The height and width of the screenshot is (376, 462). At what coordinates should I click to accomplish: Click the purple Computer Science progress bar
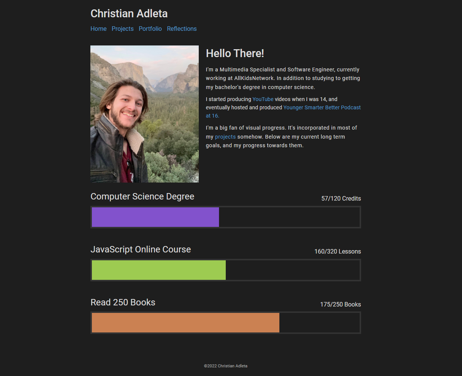[x=155, y=217]
